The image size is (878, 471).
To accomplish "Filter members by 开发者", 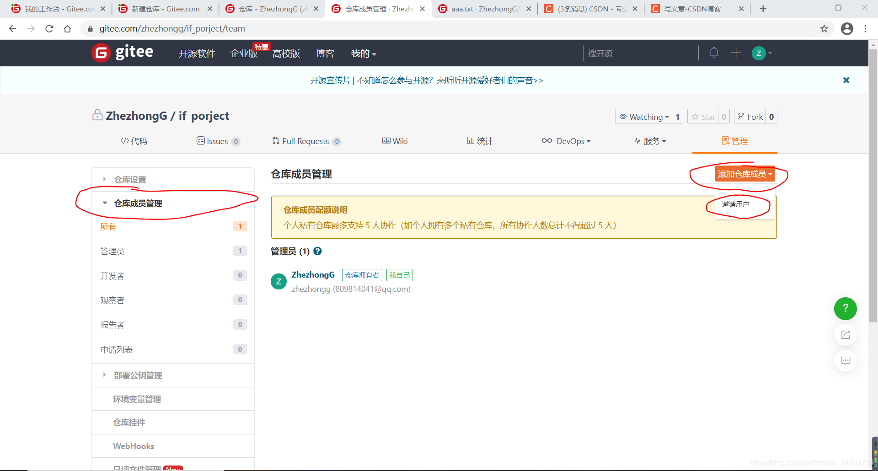I will [x=173, y=276].
